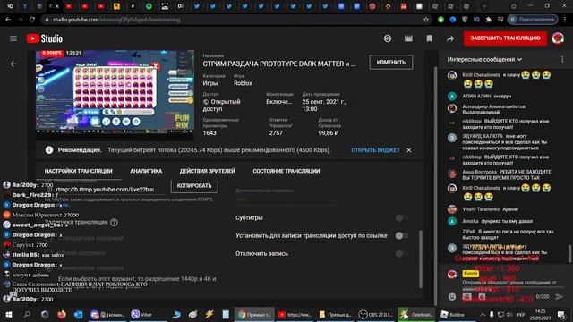Click the live stream preview thumbnail
The height and width of the screenshot is (322, 573).
(115, 90)
